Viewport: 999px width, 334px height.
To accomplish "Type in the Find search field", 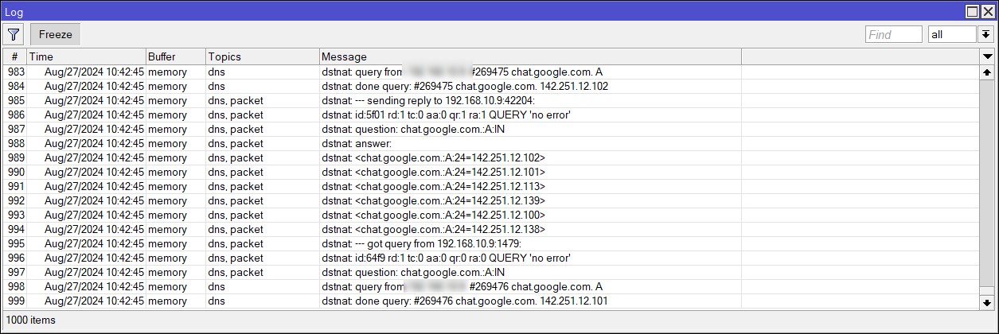I will tap(893, 34).
